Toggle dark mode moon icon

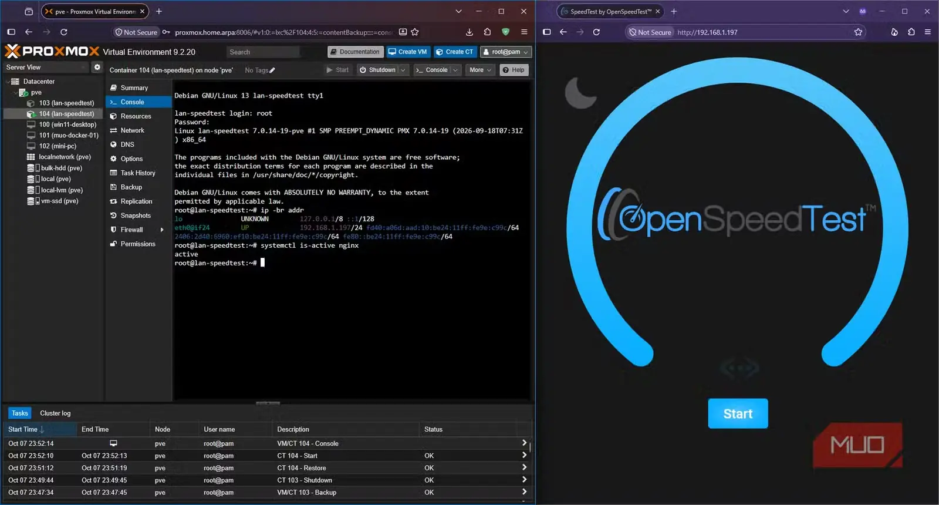(581, 92)
